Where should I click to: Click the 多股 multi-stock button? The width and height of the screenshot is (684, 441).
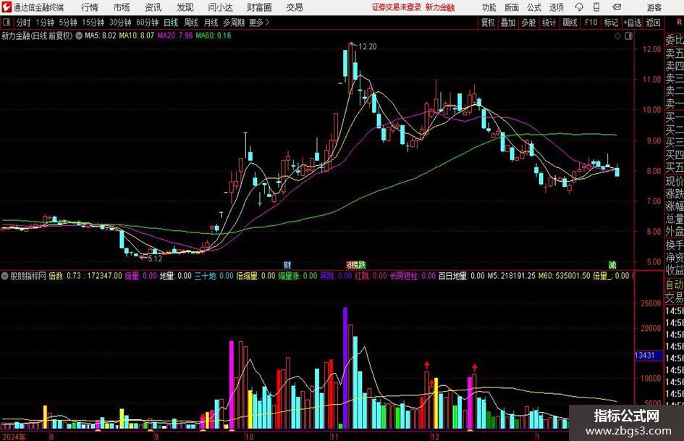click(x=528, y=22)
